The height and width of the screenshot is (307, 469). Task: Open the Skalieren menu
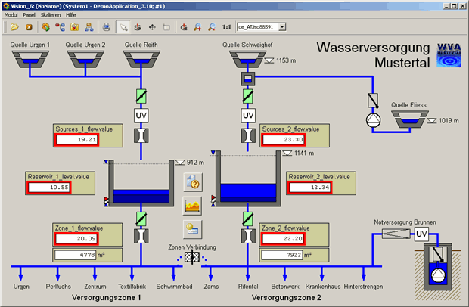click(x=51, y=15)
